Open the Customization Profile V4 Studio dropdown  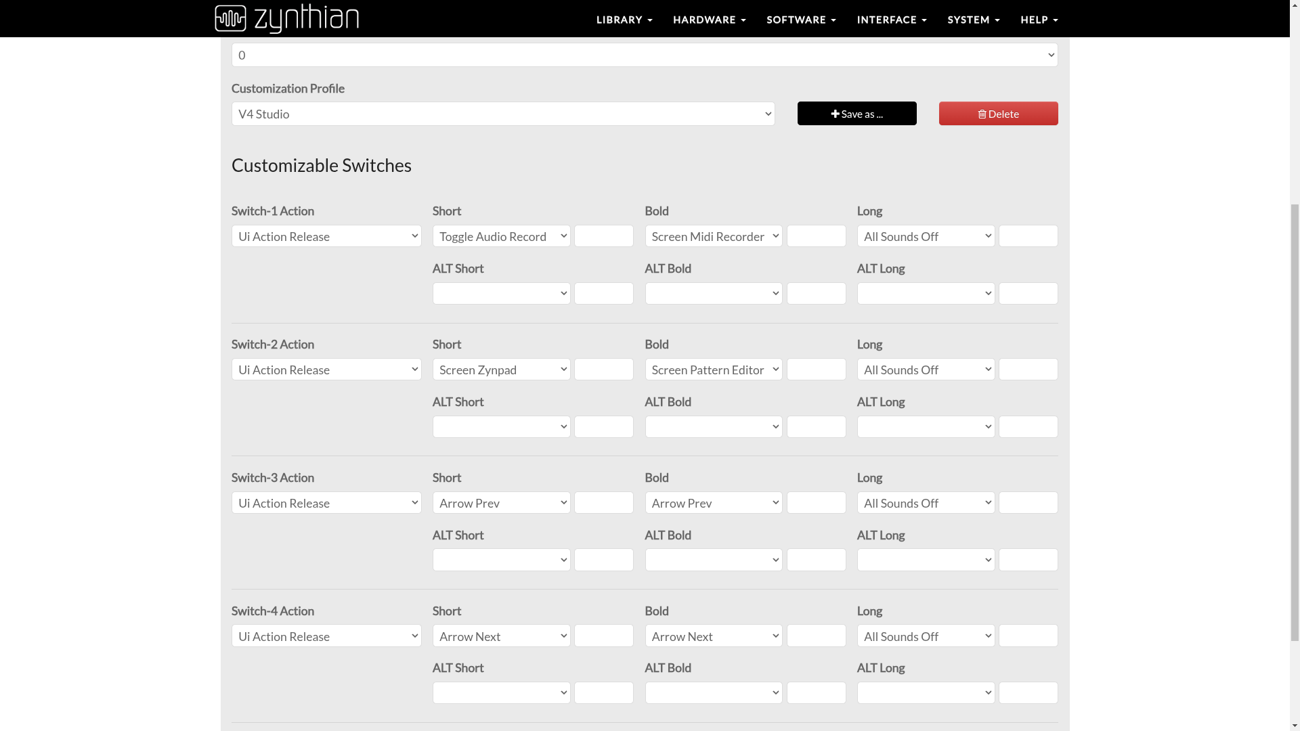point(503,114)
